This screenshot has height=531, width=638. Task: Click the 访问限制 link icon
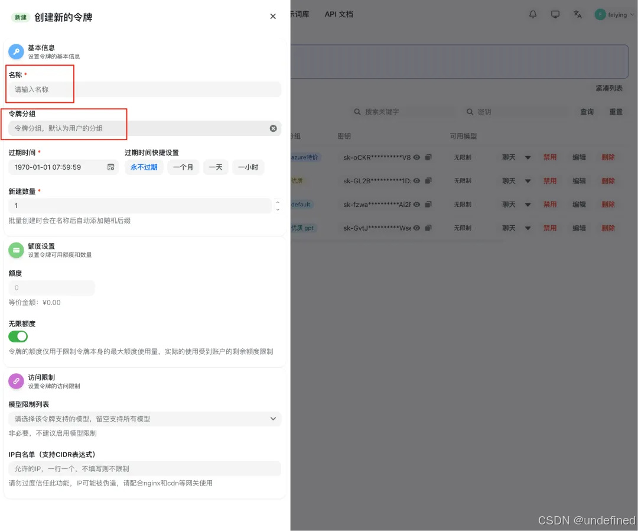pos(16,381)
